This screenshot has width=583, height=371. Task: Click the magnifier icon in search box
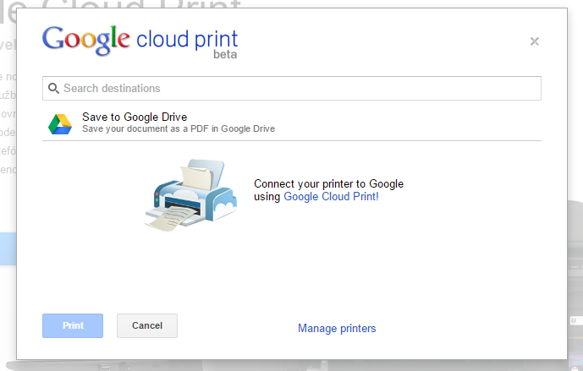[54, 88]
